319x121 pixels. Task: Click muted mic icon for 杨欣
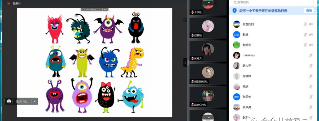pos(311,86)
